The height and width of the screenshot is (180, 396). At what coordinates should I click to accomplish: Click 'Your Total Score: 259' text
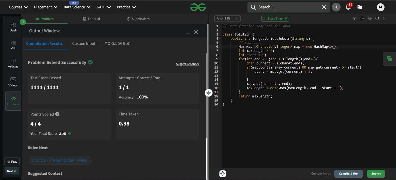[48, 134]
